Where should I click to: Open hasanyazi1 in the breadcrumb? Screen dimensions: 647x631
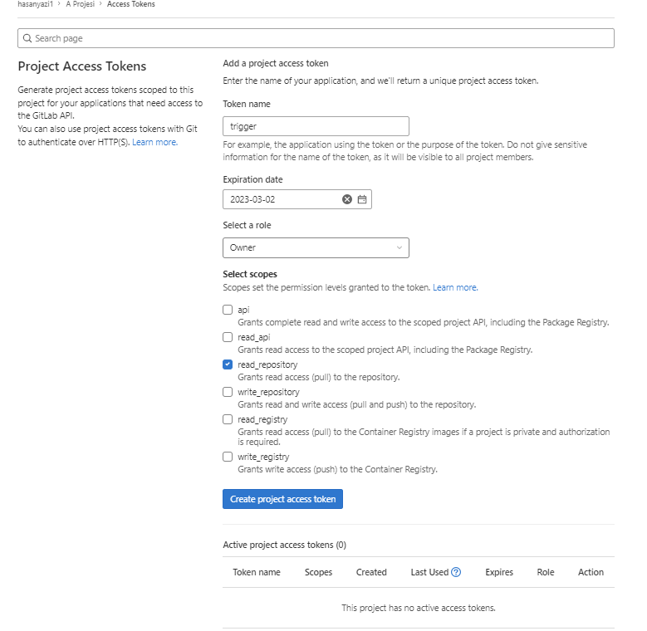coord(35,4)
